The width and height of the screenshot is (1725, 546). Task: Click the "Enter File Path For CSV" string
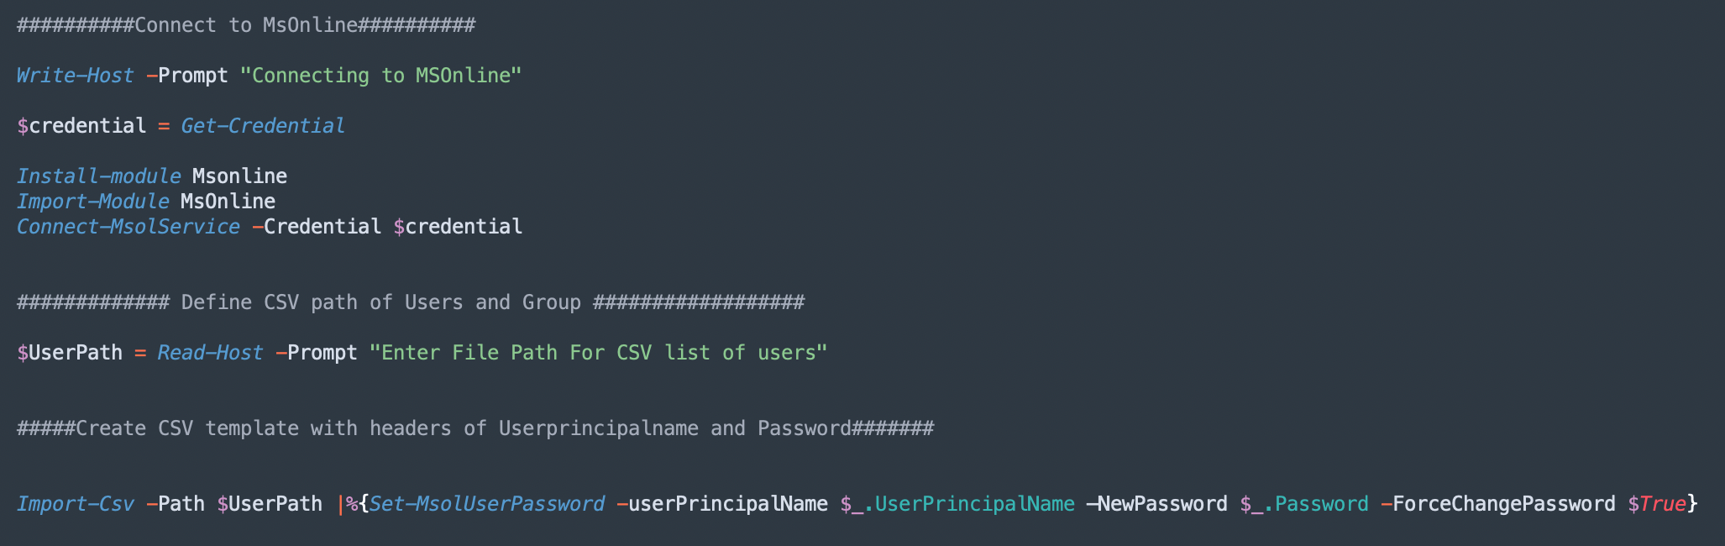click(x=598, y=353)
